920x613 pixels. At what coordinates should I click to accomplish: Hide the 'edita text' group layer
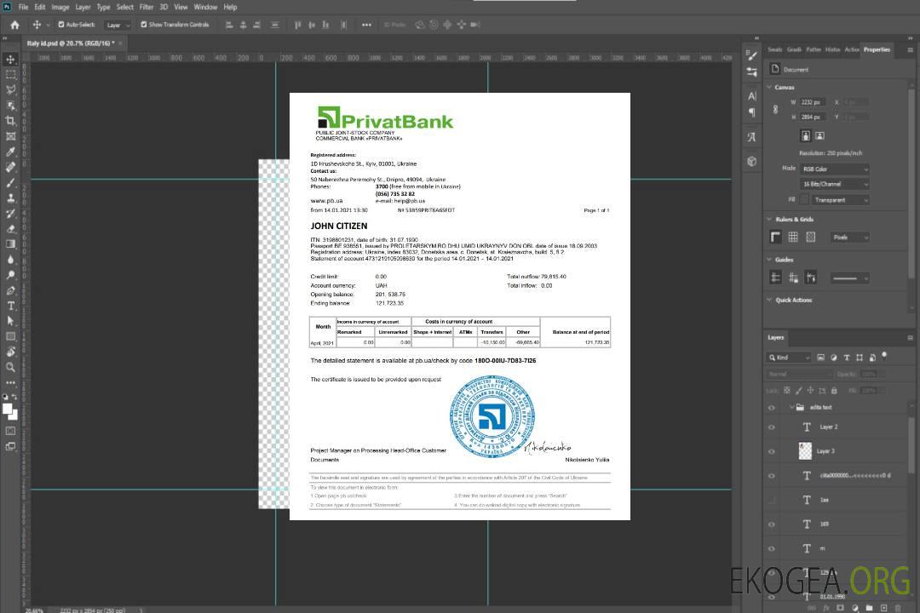coord(772,408)
